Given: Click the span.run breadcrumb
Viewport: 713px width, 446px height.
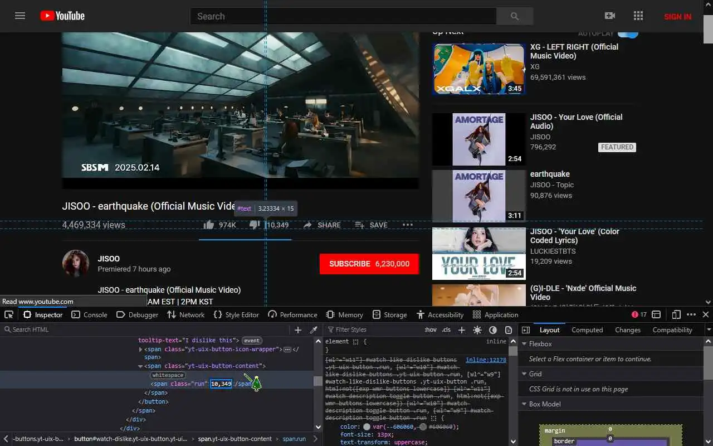Looking at the screenshot, I should pyautogui.click(x=294, y=439).
